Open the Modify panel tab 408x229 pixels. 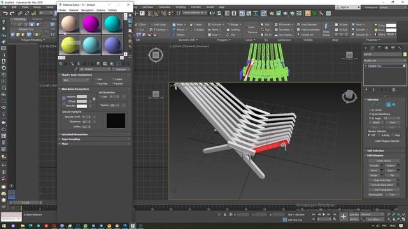click(x=372, y=48)
